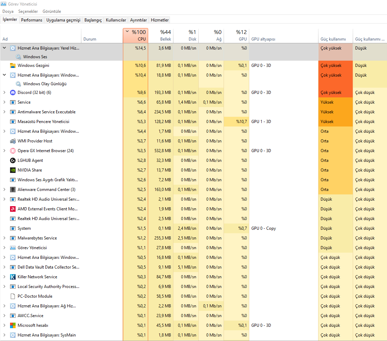Select the System process name
Image resolution: width=387 pixels, height=341 pixels.
pyautogui.click(x=24, y=228)
